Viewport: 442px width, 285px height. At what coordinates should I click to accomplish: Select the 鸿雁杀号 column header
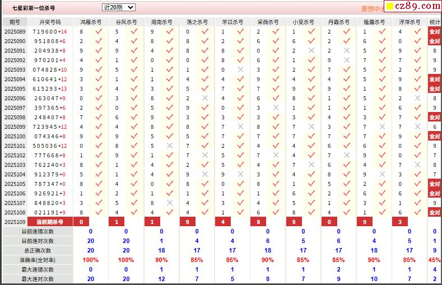(91, 22)
